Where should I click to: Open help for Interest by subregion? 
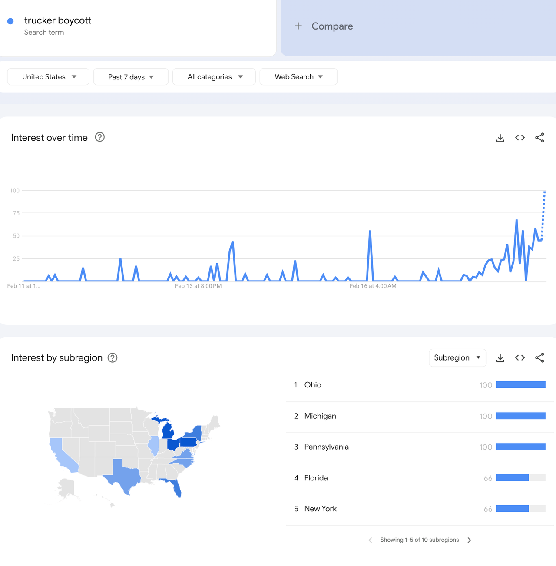(x=113, y=358)
